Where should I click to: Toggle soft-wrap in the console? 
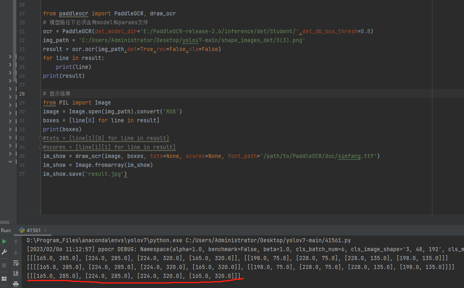[x=15, y=263]
